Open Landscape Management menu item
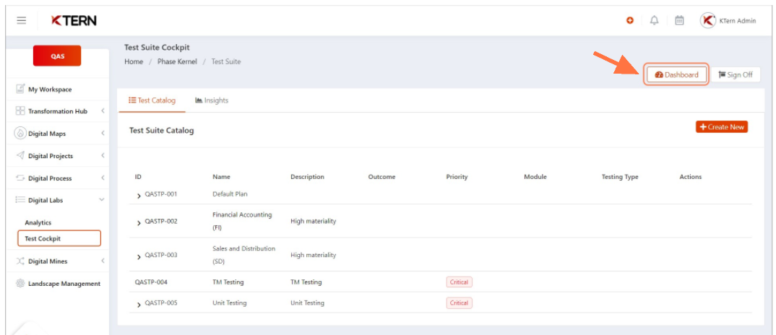Viewport: 776px width, 335px height. (64, 284)
